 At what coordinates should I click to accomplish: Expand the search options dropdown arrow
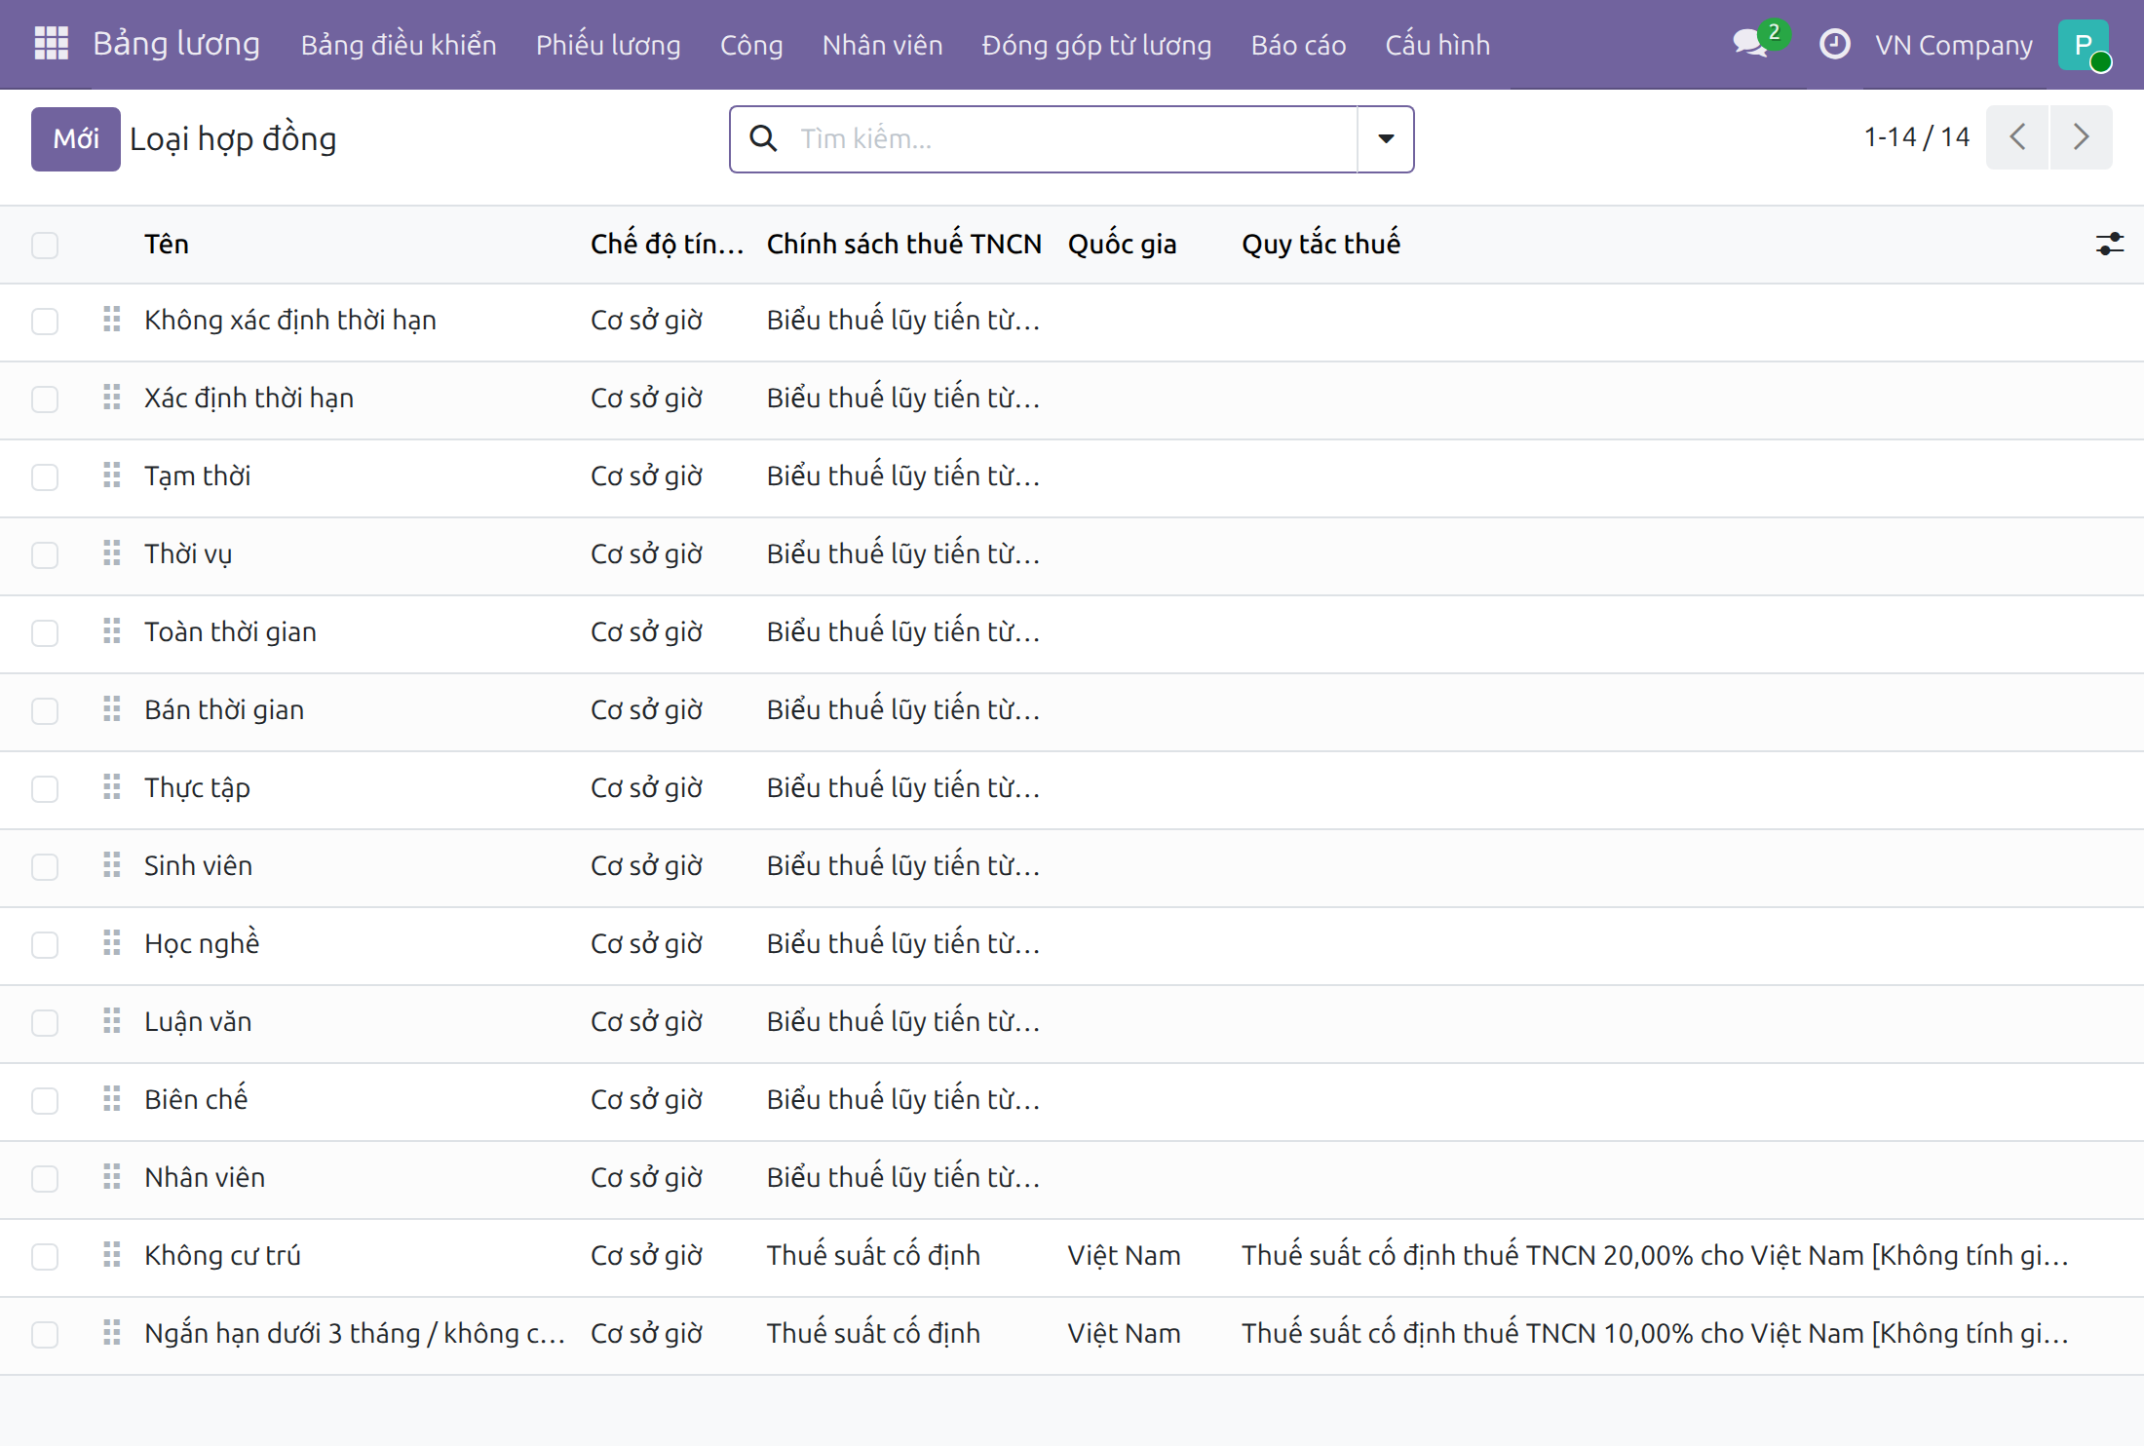[1386, 138]
